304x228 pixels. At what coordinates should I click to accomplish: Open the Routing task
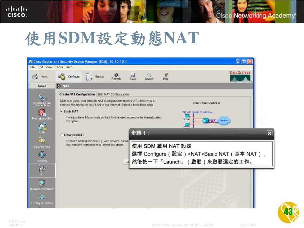point(42,157)
